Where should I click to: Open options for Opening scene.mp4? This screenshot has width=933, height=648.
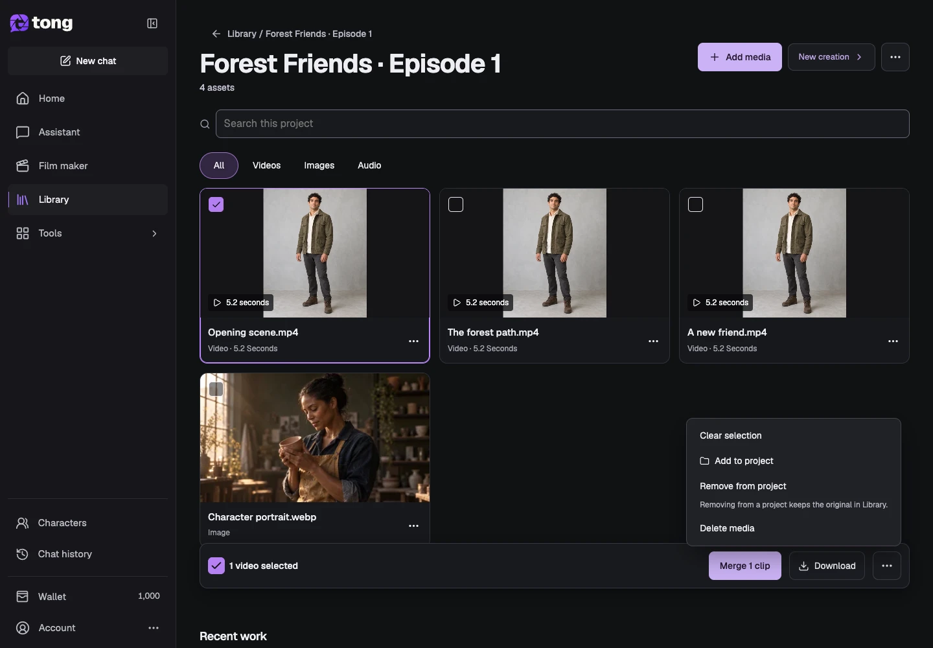tap(414, 341)
